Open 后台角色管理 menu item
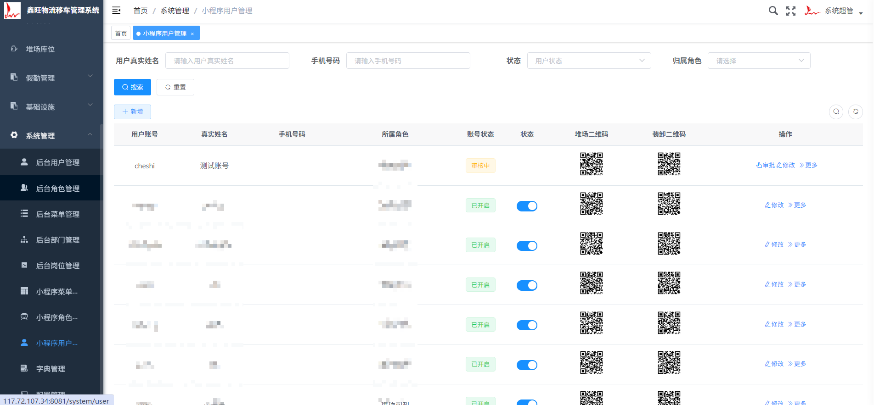The width and height of the screenshot is (874, 405). (x=51, y=188)
